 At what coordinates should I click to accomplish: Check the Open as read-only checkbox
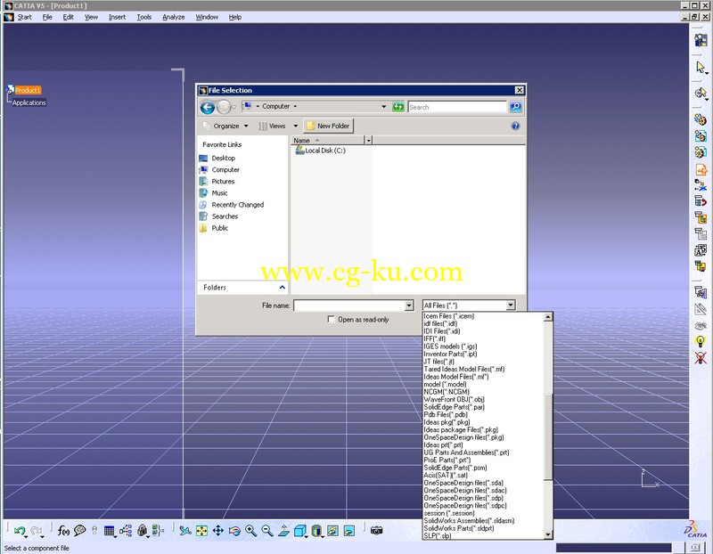332,319
